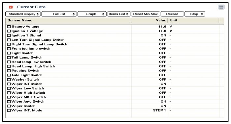Screen dimensions: 231x124
Task: Open the Standard Display dropdown
Action: pyautogui.click(x=23, y=14)
